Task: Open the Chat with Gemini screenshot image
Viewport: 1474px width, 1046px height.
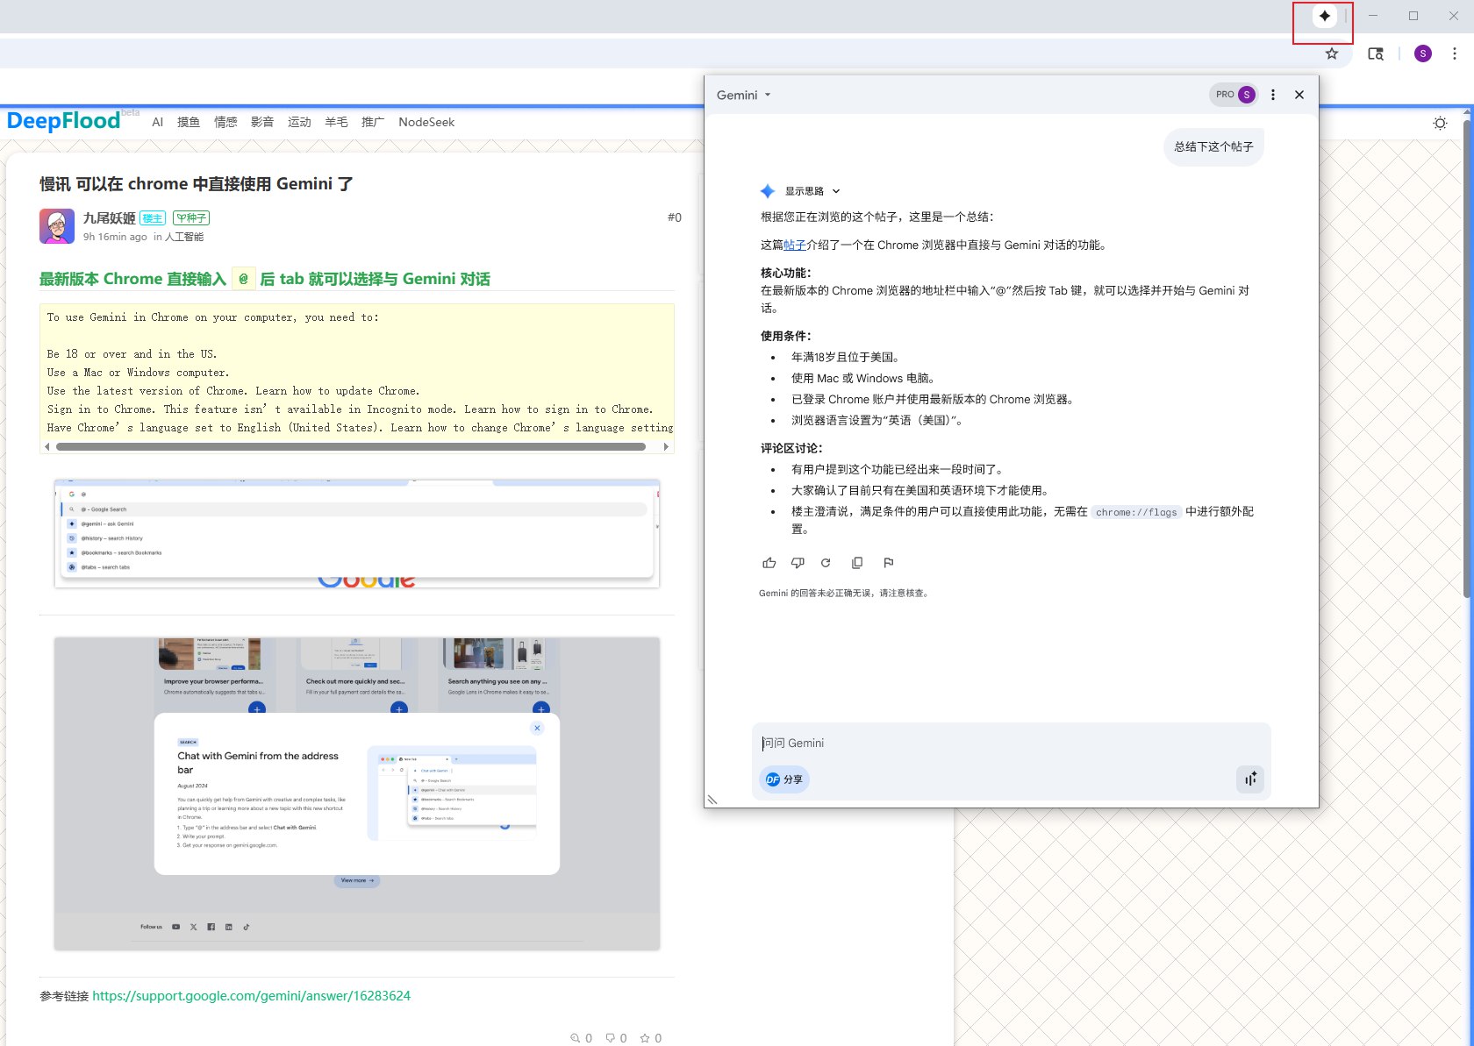Action: coord(356,793)
